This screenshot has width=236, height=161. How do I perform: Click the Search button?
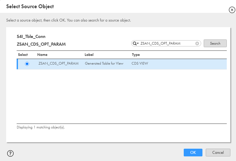pyautogui.click(x=215, y=43)
